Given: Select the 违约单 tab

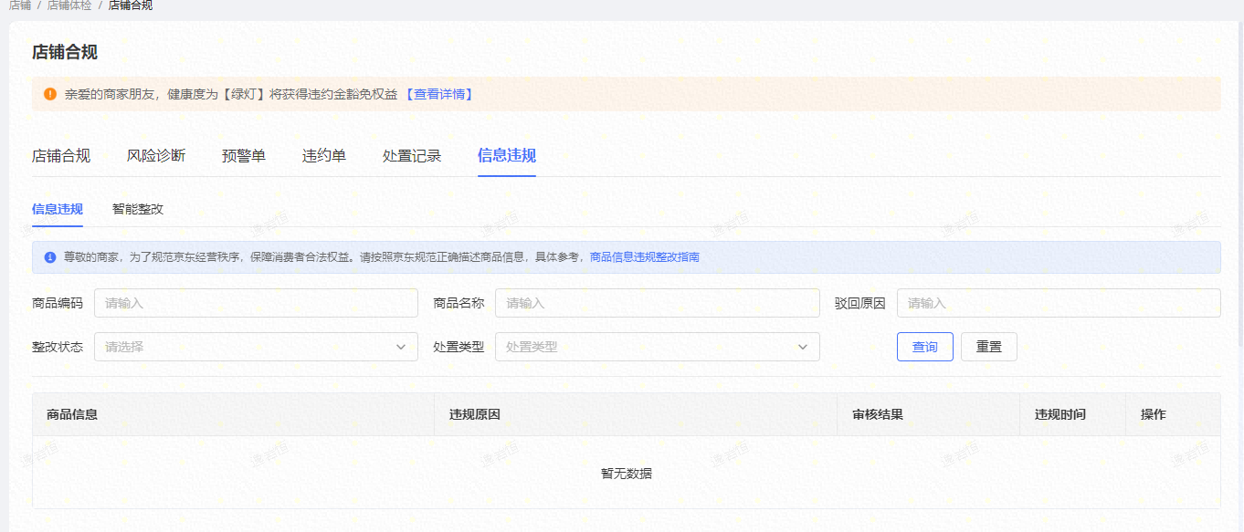Looking at the screenshot, I should click(324, 156).
